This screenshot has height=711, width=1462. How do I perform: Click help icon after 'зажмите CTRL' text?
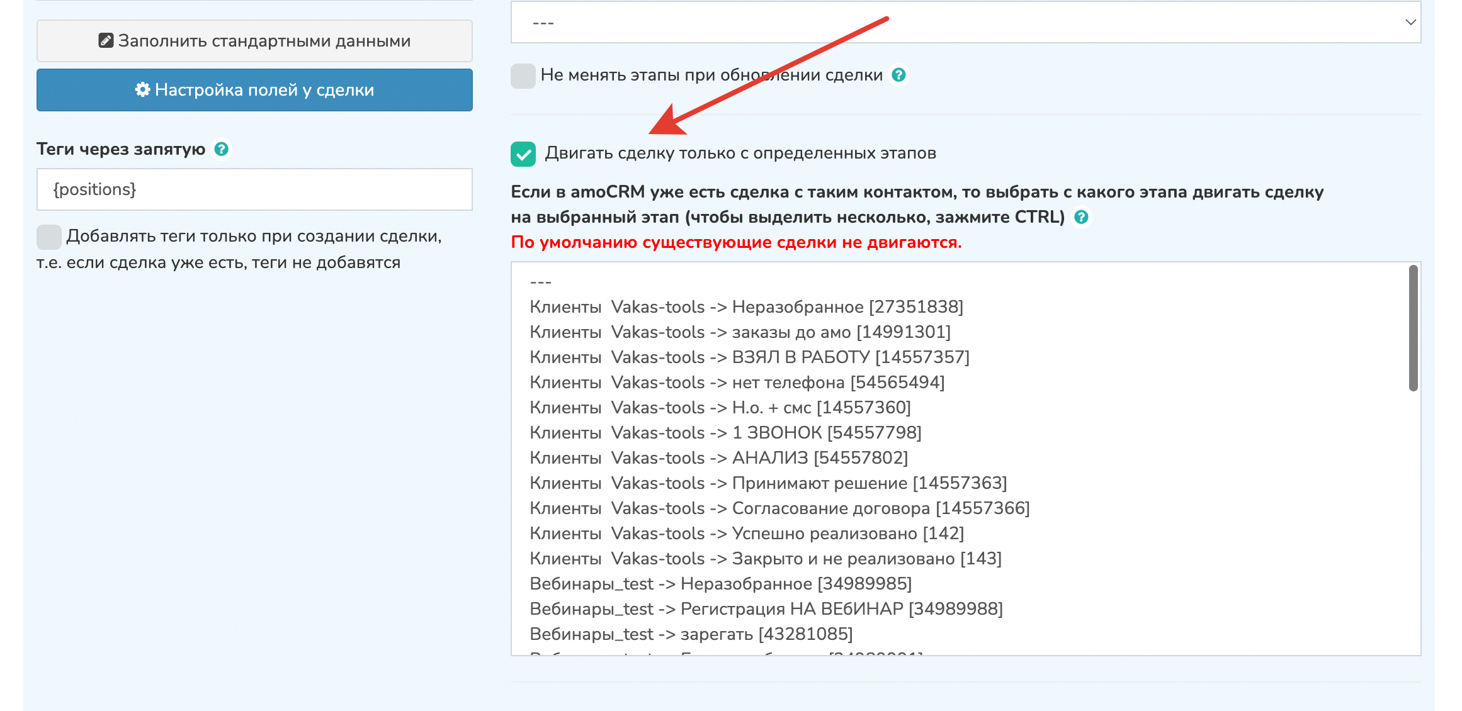click(1081, 217)
